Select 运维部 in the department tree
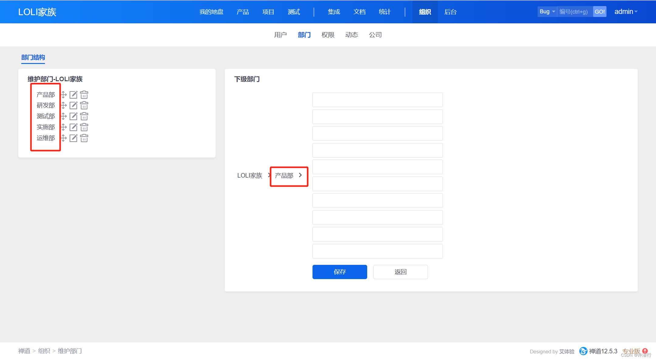The width and height of the screenshot is (656, 360). (x=46, y=138)
